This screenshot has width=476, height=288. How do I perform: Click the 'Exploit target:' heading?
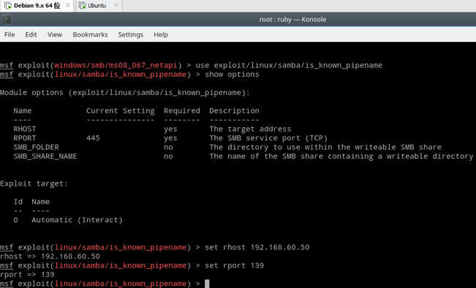(34, 183)
